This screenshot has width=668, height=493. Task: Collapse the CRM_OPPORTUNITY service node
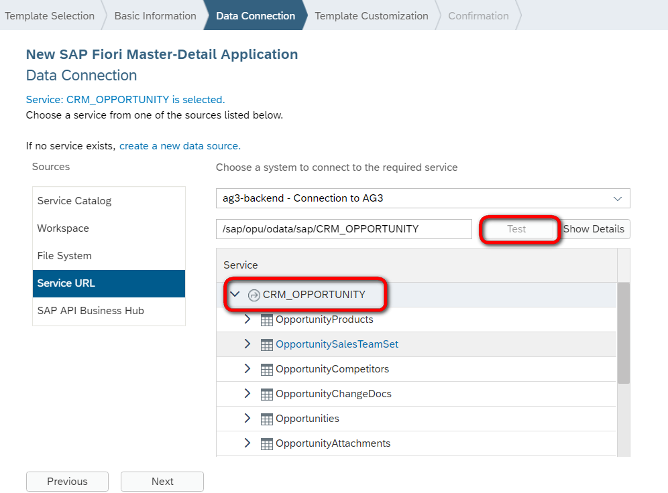pos(235,294)
